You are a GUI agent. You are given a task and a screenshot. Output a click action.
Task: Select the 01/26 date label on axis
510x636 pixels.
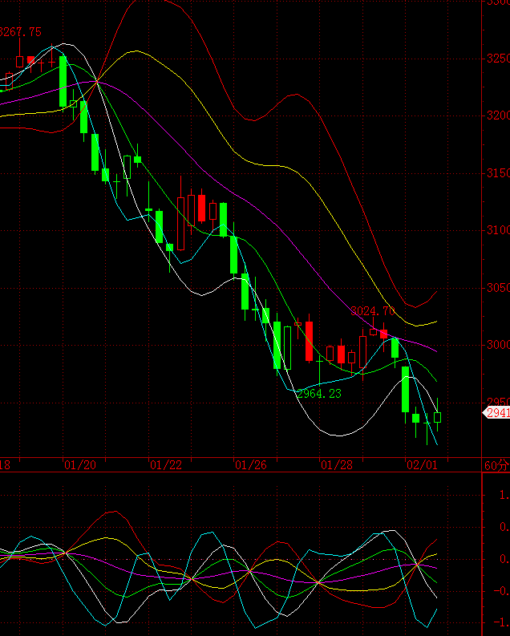pyautogui.click(x=251, y=465)
